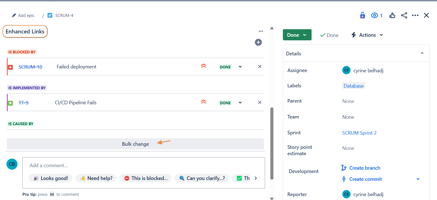
Task: Click in the Add a comment field
Action: (x=143, y=166)
